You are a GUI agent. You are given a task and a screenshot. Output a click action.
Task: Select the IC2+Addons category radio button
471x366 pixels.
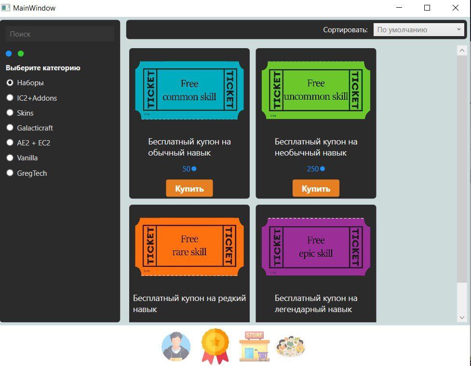[x=10, y=98]
